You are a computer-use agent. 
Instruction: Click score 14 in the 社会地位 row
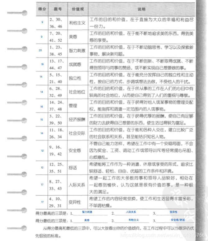pyautogui.click(x=42, y=92)
